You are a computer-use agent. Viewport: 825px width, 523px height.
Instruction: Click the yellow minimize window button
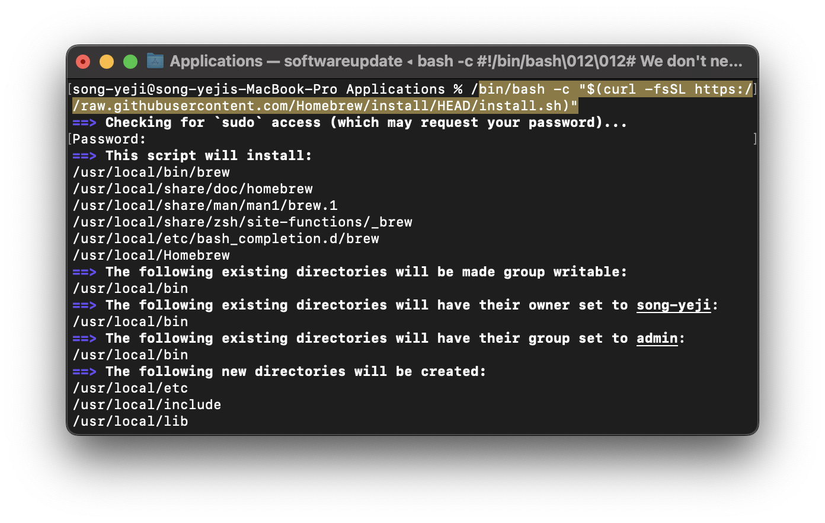[107, 62]
